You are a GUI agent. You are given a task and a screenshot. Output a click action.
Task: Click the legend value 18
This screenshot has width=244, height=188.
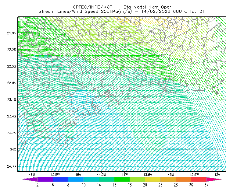pos(130,185)
